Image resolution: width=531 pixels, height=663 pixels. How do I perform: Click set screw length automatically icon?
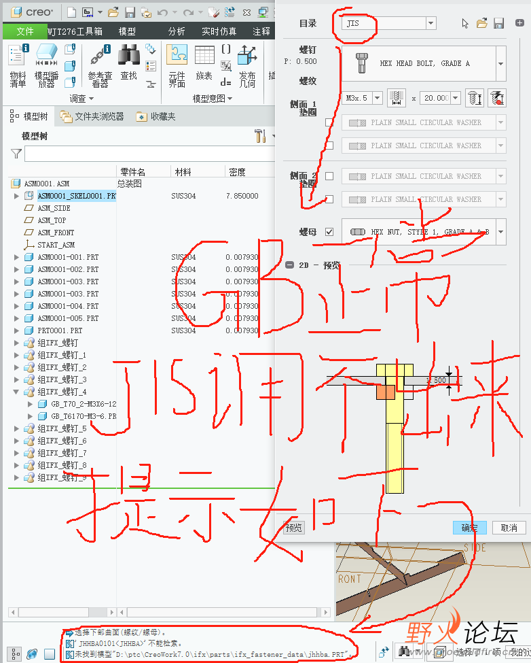(x=474, y=98)
